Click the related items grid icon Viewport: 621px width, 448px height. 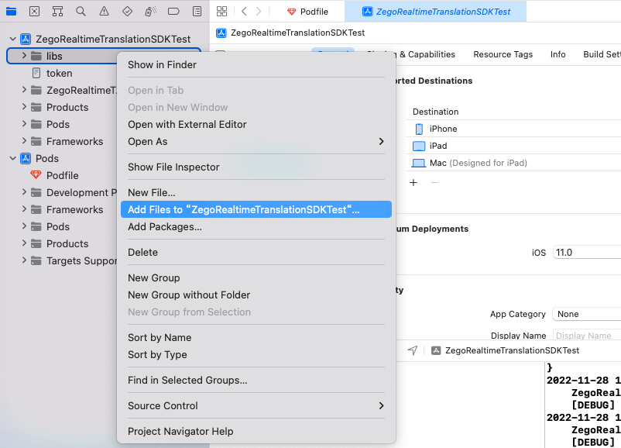tap(221, 12)
